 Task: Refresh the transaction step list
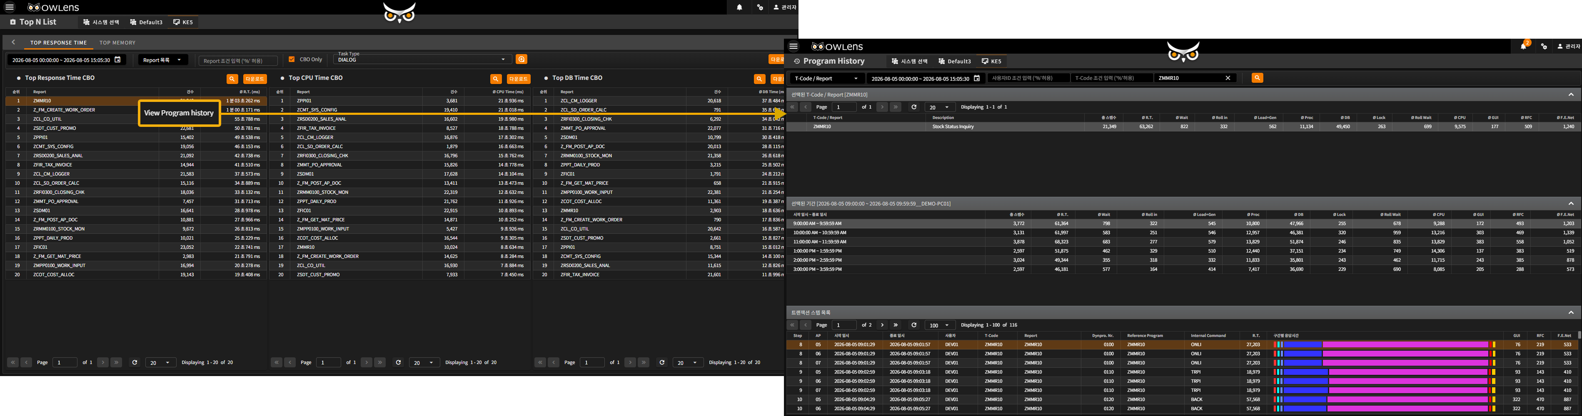(x=914, y=324)
